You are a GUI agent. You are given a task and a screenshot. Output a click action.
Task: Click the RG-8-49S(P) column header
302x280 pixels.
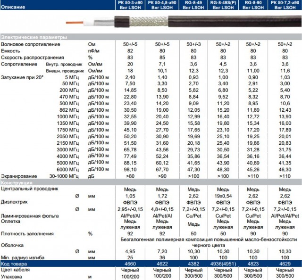223,6
